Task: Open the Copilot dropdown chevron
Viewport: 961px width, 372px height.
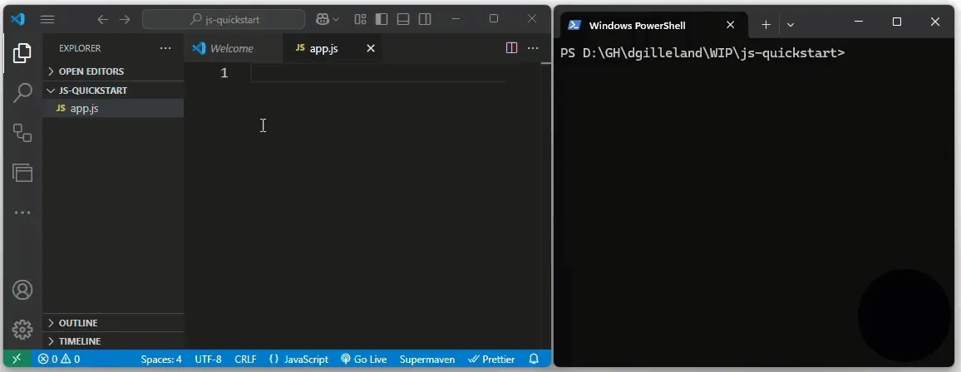Action: [335, 20]
